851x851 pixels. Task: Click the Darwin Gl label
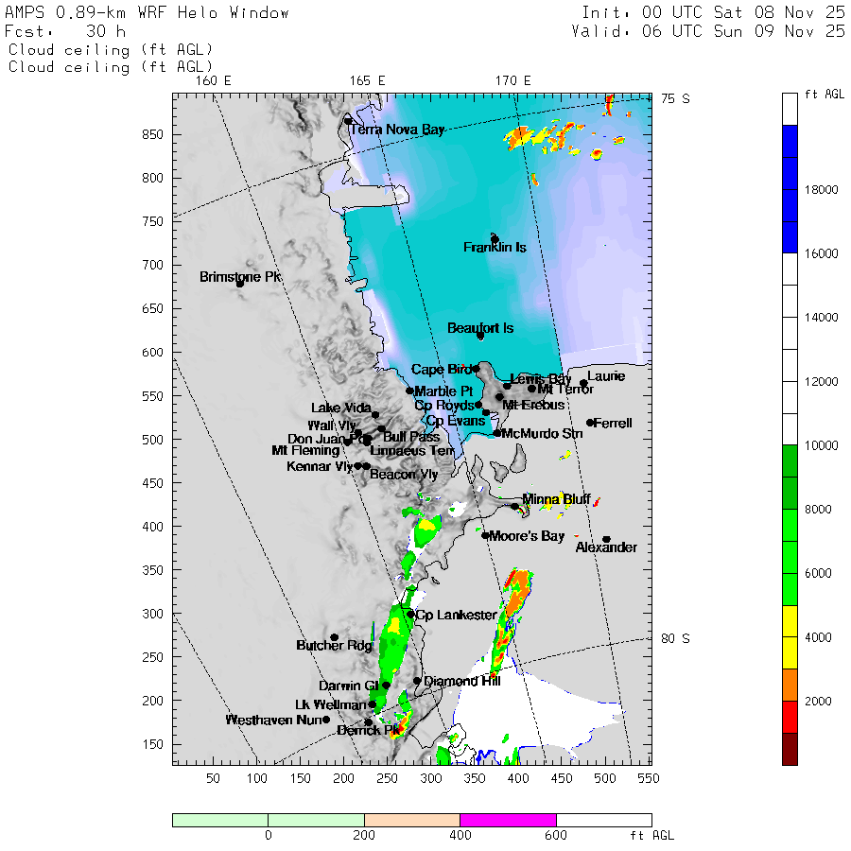[348, 686]
